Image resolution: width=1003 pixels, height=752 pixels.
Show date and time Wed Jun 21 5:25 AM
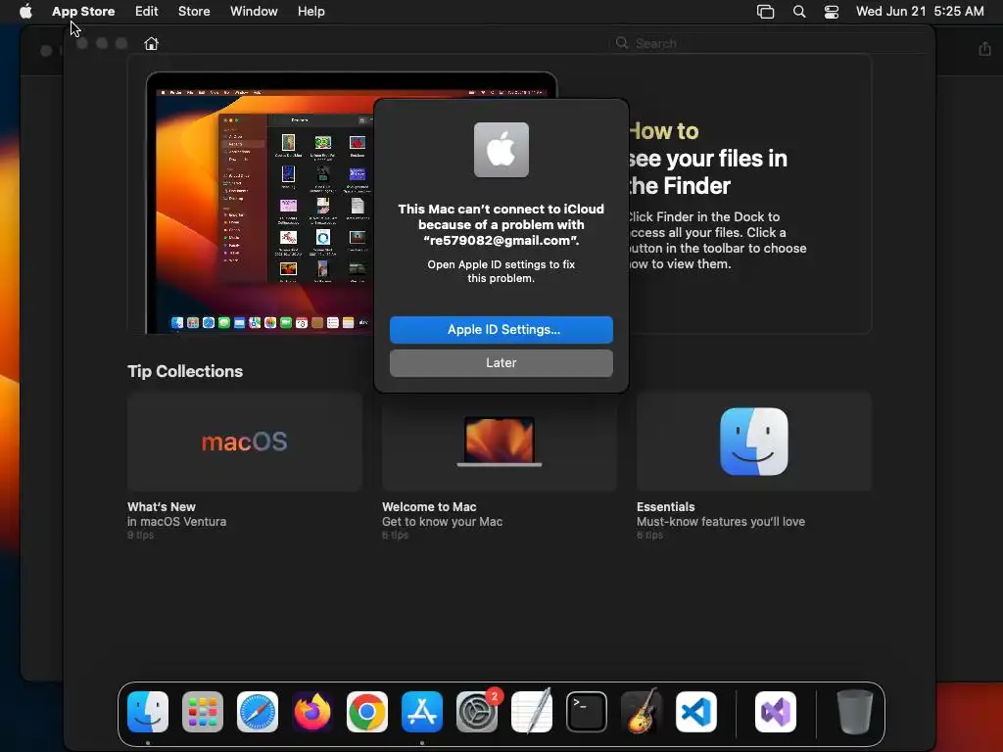(920, 11)
